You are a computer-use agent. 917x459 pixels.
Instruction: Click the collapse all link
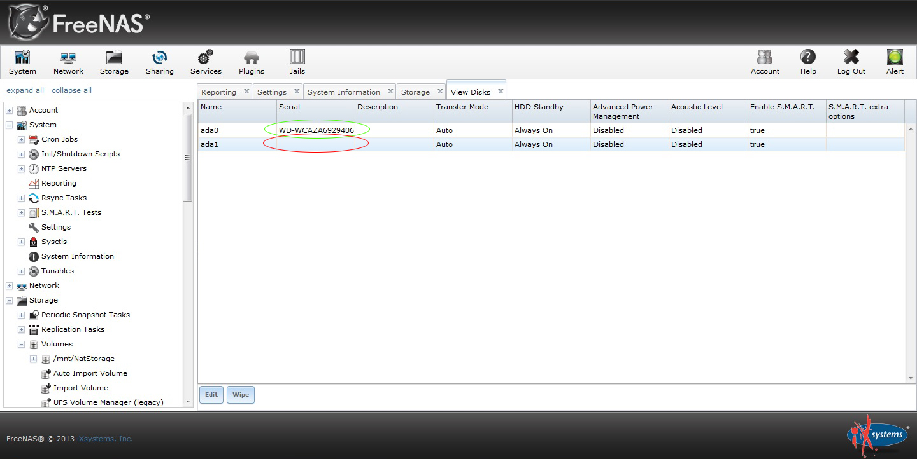[71, 90]
